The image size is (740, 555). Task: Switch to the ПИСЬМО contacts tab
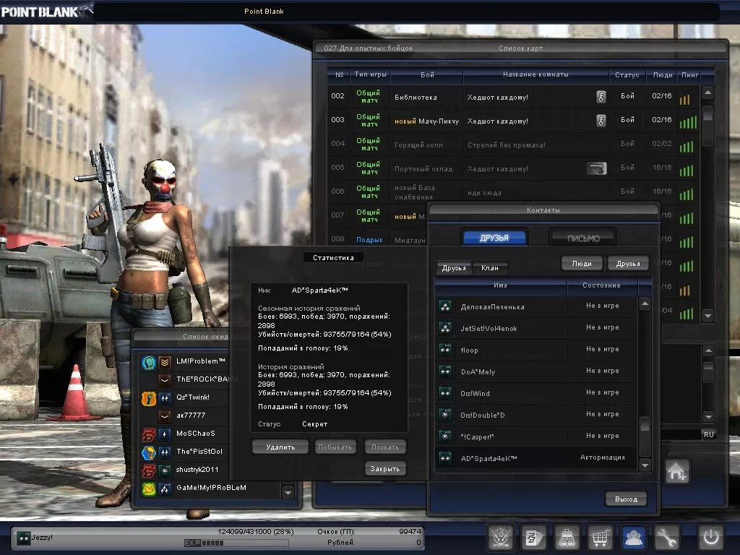[583, 238]
